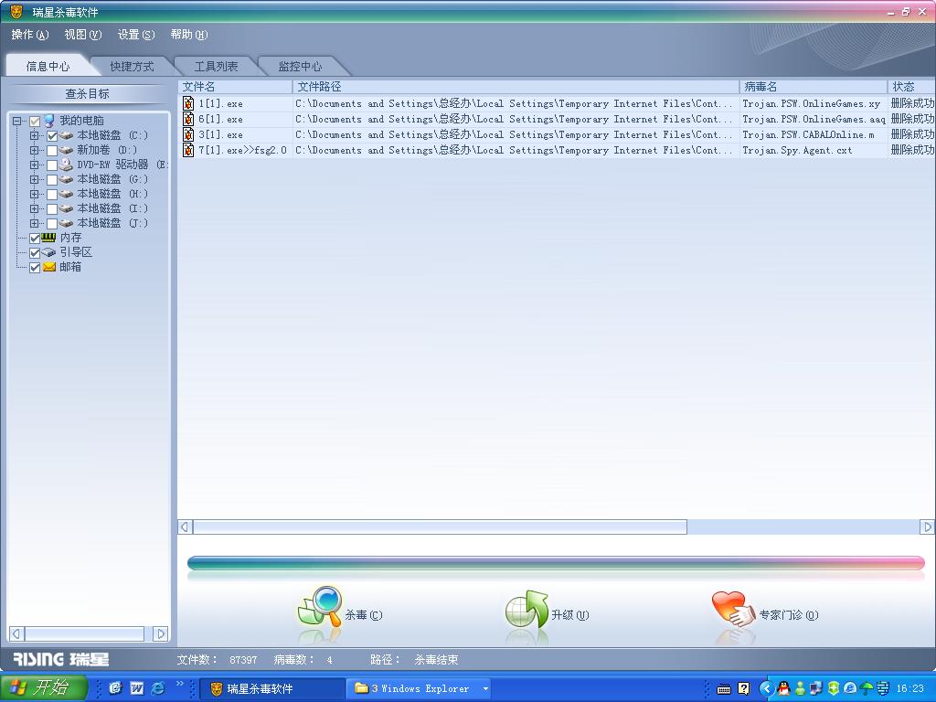Open Internet Explorer from quick launch
Viewport: 936px width, 702px height.
coord(158,688)
